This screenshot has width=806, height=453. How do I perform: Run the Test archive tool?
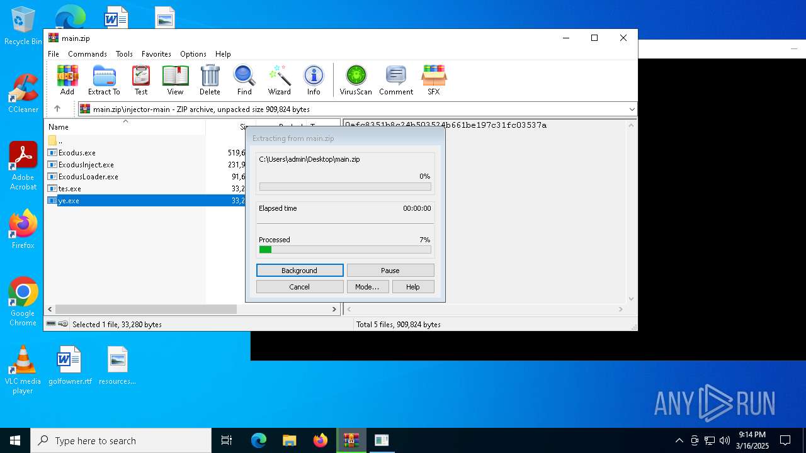[141, 80]
